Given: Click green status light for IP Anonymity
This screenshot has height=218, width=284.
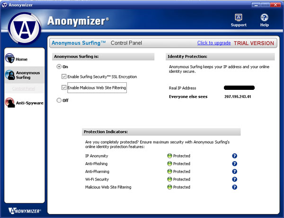Looking at the screenshot, I should (169, 156).
